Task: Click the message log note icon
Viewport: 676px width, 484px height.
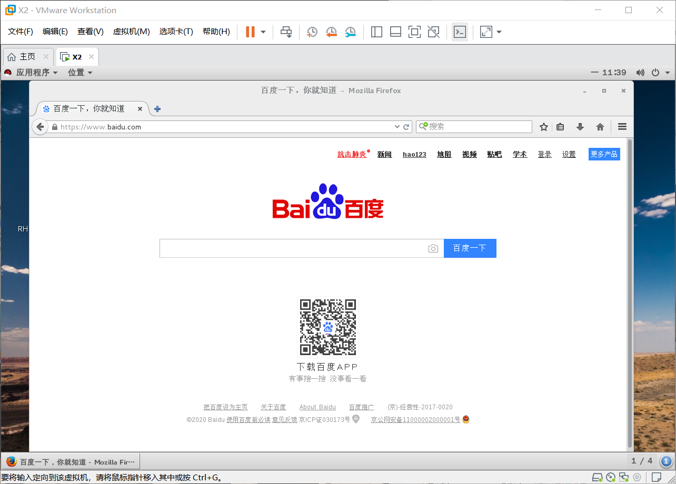Action: (x=657, y=477)
